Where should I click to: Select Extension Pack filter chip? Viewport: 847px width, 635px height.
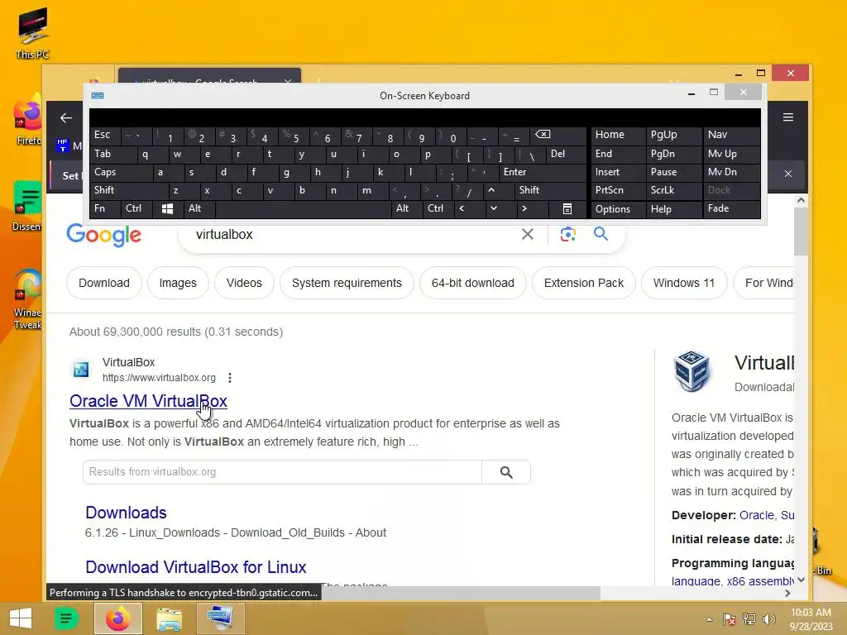[584, 283]
